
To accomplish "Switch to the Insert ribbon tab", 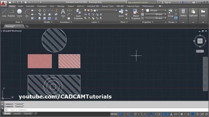I will [20, 6].
